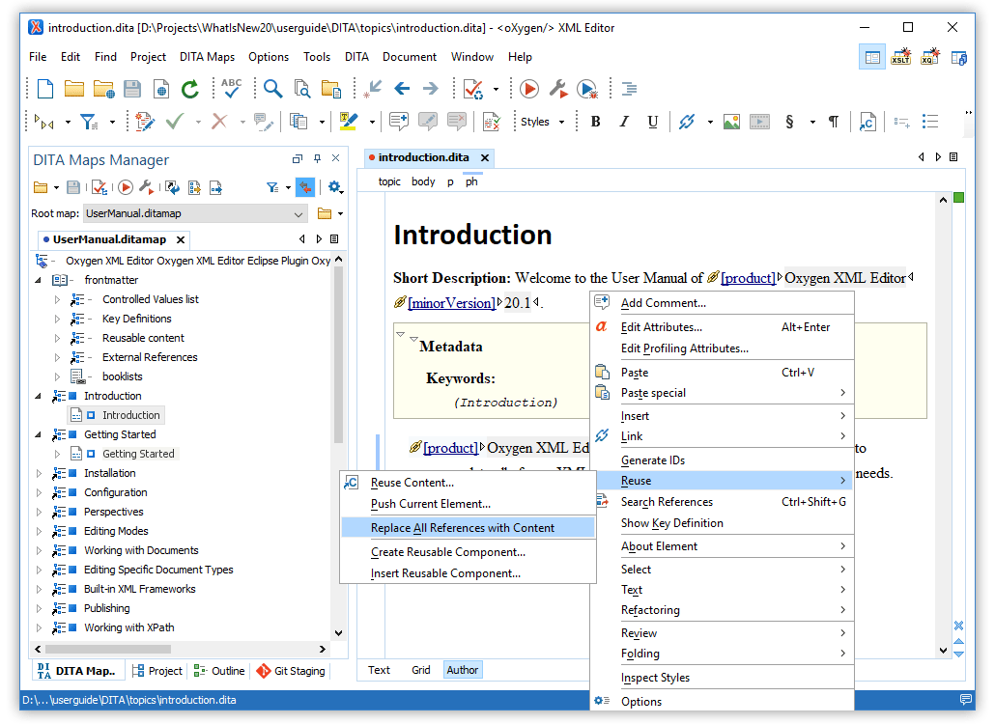Image resolution: width=995 pixels, height=724 pixels.
Task: Click the Highlight marker icon
Action: tap(349, 122)
